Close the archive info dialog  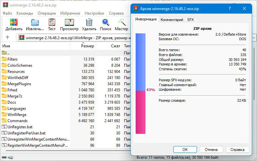(244, 8)
